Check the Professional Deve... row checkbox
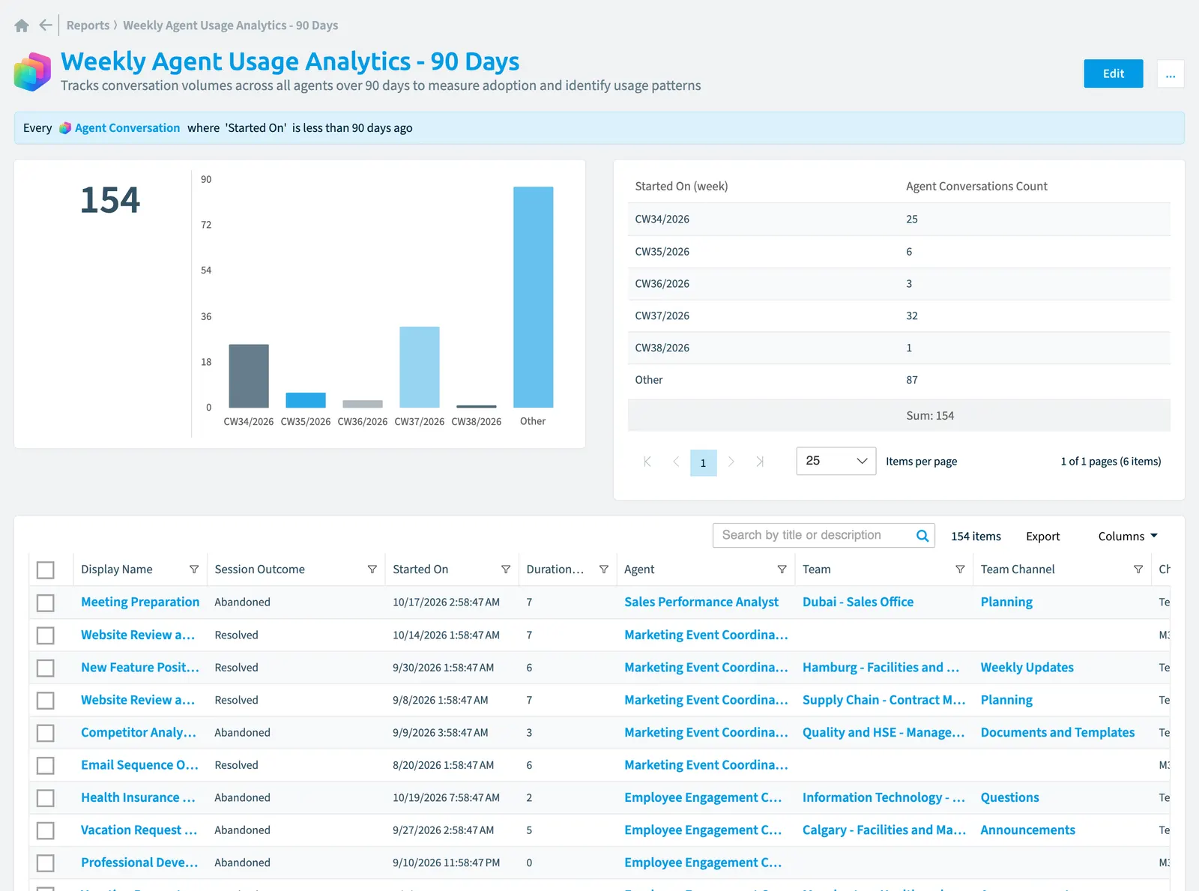 [46, 863]
